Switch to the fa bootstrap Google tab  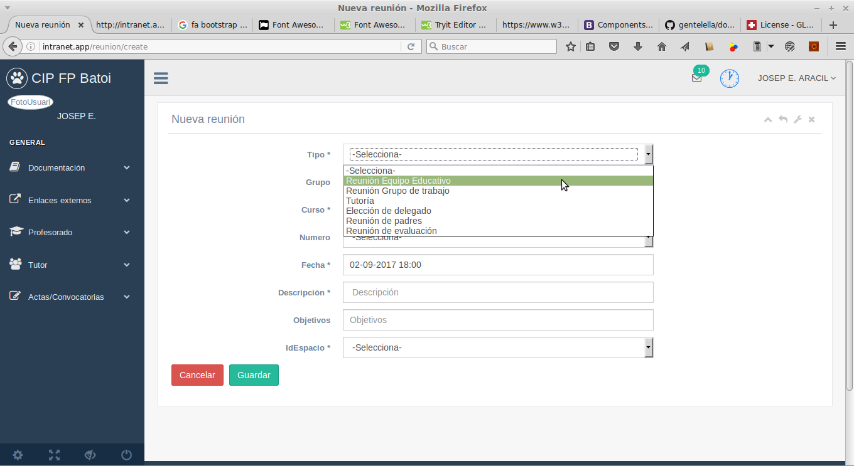point(212,25)
